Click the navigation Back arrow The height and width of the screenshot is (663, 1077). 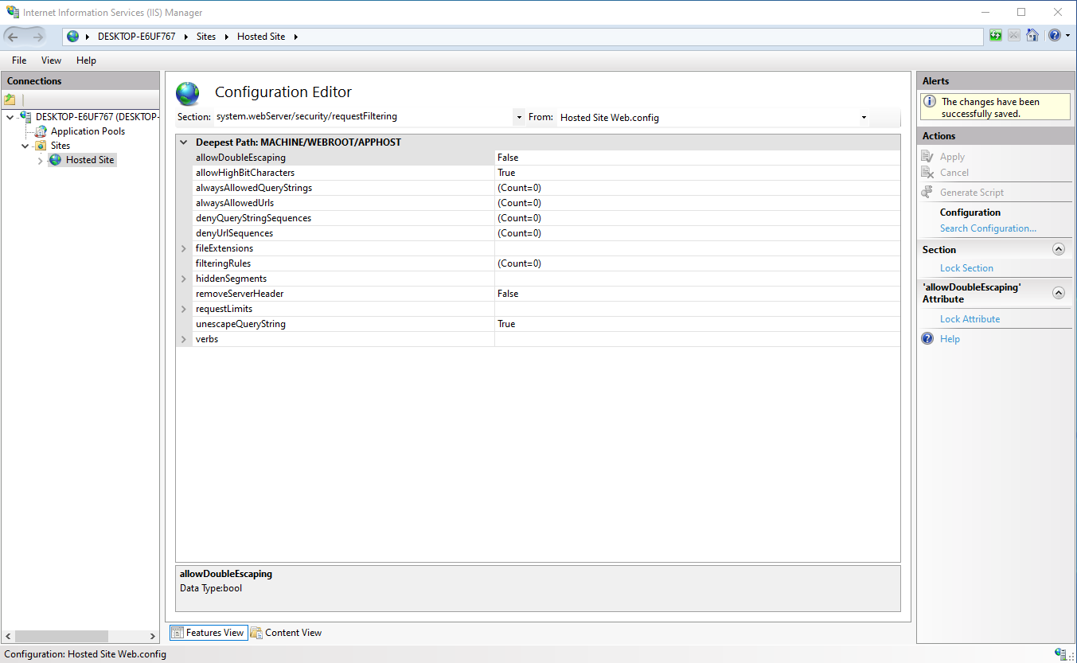pyautogui.click(x=14, y=36)
